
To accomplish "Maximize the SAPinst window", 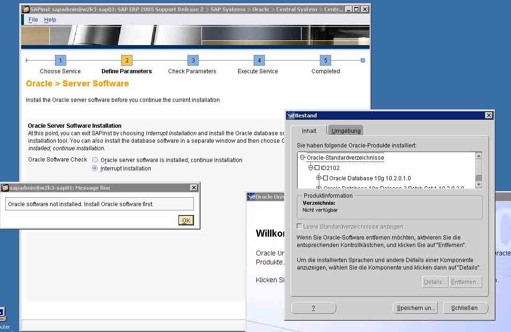I will 356,9.
